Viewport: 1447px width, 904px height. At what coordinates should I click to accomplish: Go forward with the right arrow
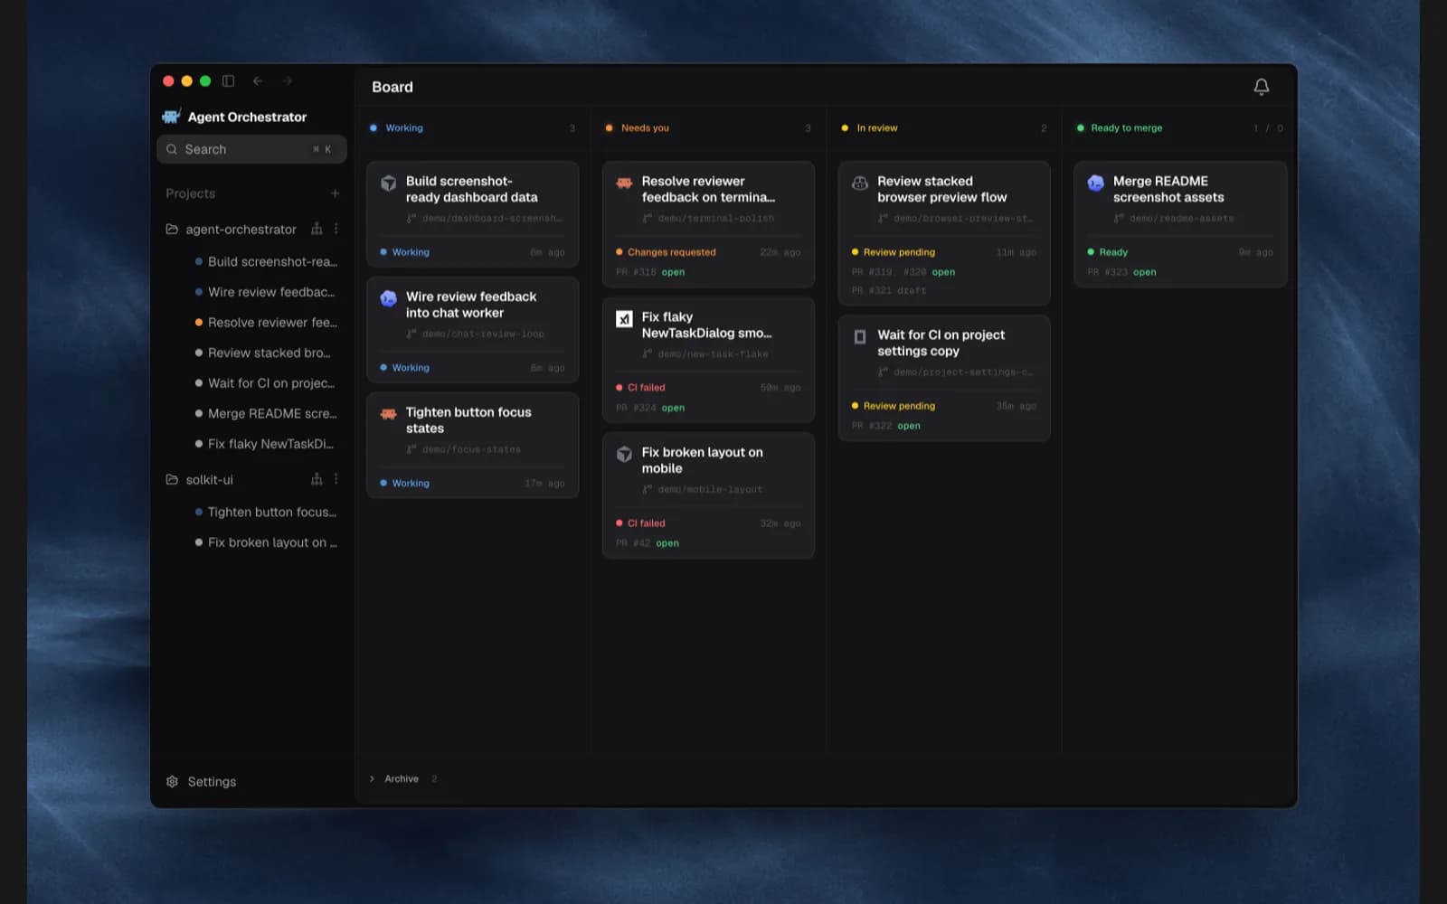point(288,81)
